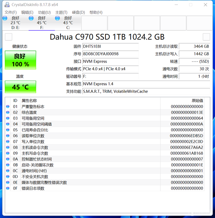The width and height of the screenshot is (215, 218).
Task: Click the firmware field DHTS1E8I
Action: point(110,46)
